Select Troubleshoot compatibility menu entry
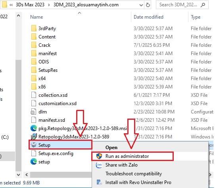Screen dimensions: 215x188 click(134, 174)
